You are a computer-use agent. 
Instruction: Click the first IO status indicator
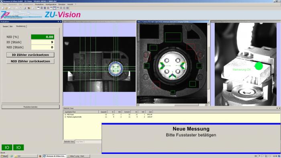(7, 148)
